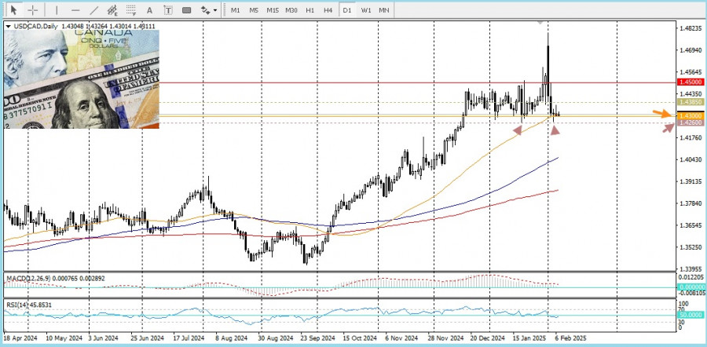
Task: Click the 1.35250 price scale value
Action: tap(691, 247)
